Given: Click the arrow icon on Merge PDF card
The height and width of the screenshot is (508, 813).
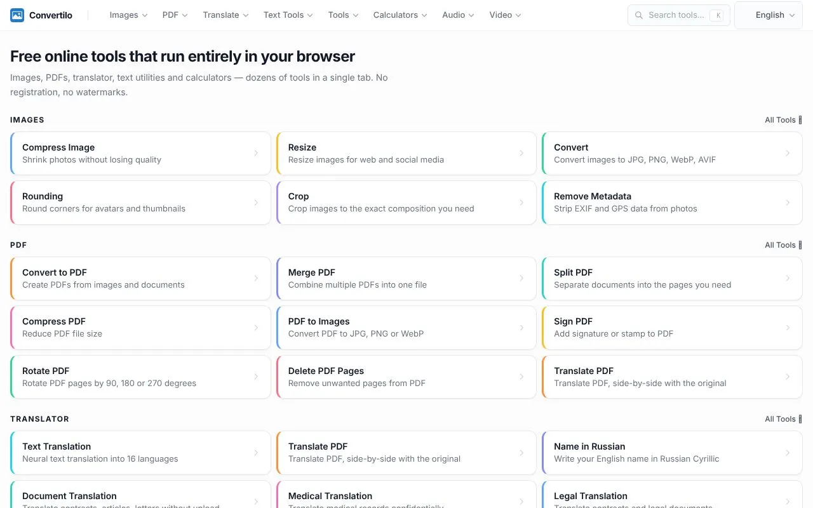Looking at the screenshot, I should [x=521, y=278].
